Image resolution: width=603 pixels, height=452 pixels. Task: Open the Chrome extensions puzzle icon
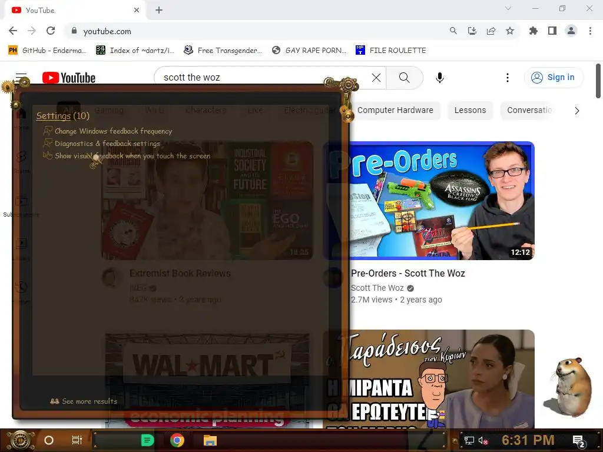pyautogui.click(x=534, y=31)
